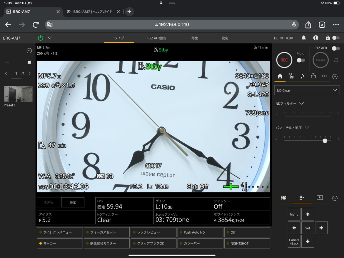The image size is (344, 258).
Task: Open the audio note icon tab
Action: click(x=302, y=76)
